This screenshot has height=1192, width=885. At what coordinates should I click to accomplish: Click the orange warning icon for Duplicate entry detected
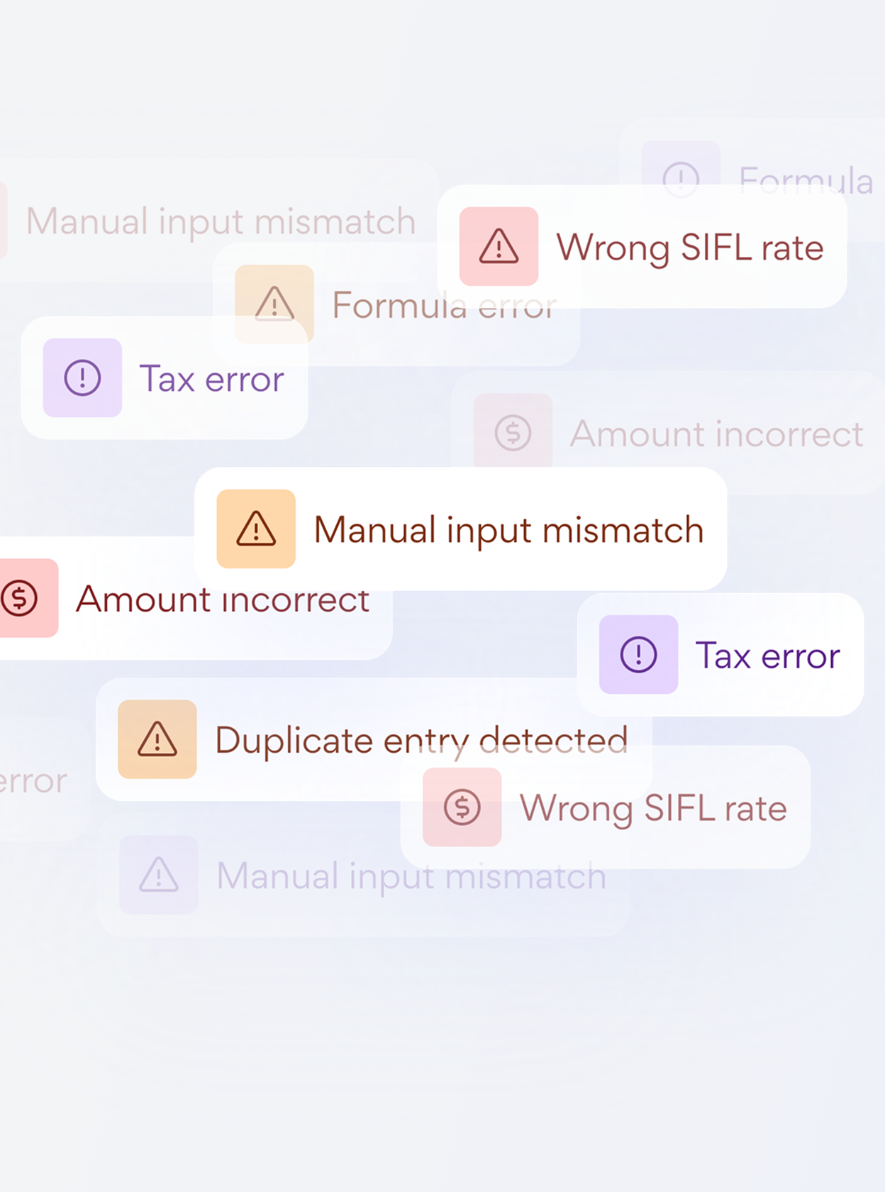point(157,739)
